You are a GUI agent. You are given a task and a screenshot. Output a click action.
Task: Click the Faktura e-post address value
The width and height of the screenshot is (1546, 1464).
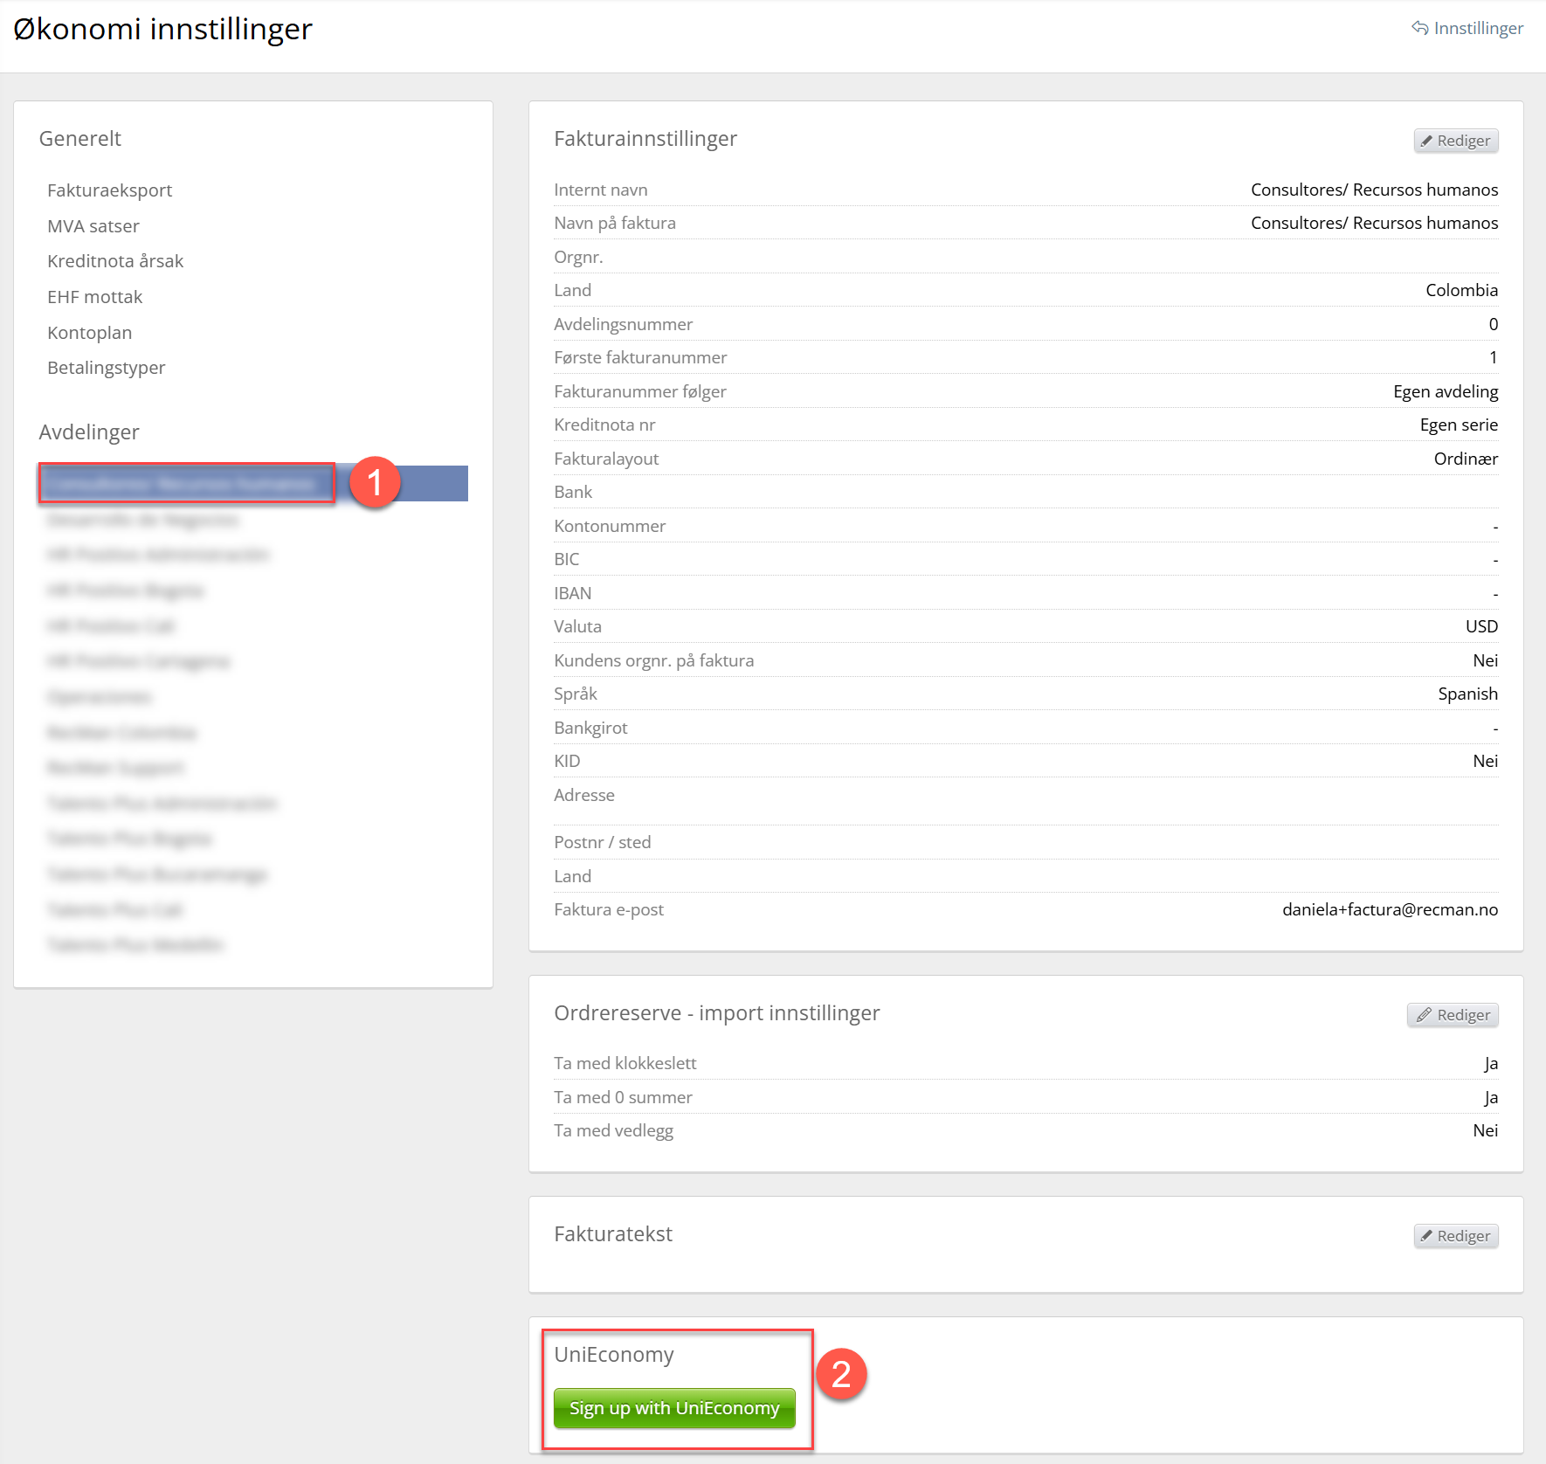tap(1389, 909)
